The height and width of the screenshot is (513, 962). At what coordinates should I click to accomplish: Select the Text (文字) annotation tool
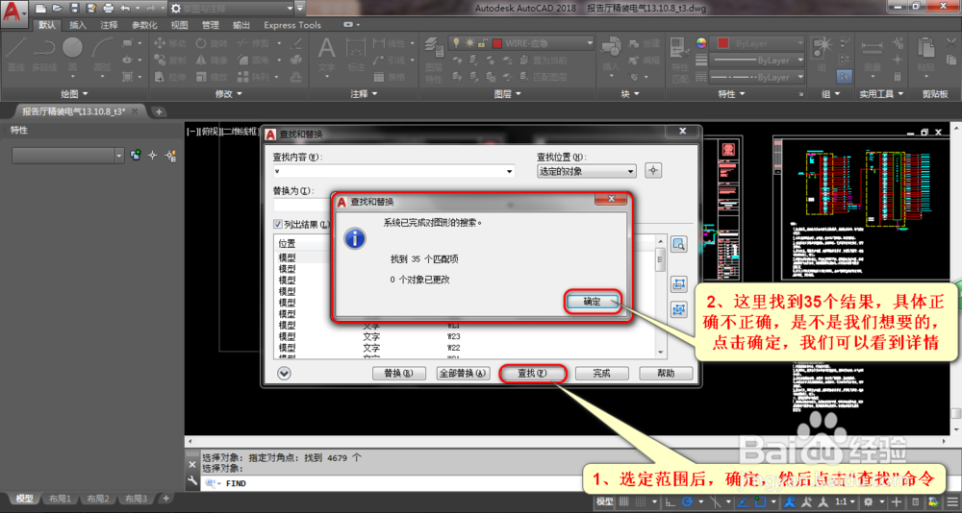(x=326, y=55)
